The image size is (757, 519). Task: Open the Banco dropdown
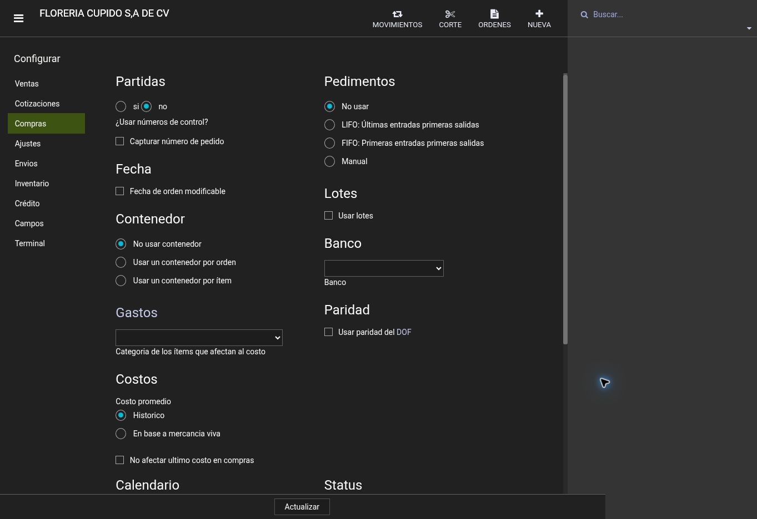point(384,268)
